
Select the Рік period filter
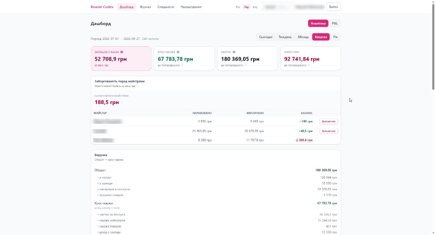tap(336, 37)
